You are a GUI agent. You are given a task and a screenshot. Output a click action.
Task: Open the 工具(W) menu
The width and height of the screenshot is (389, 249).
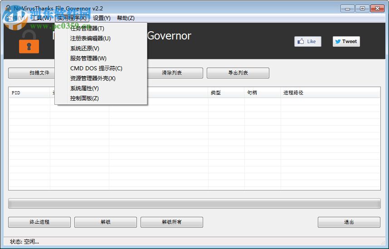(41, 18)
